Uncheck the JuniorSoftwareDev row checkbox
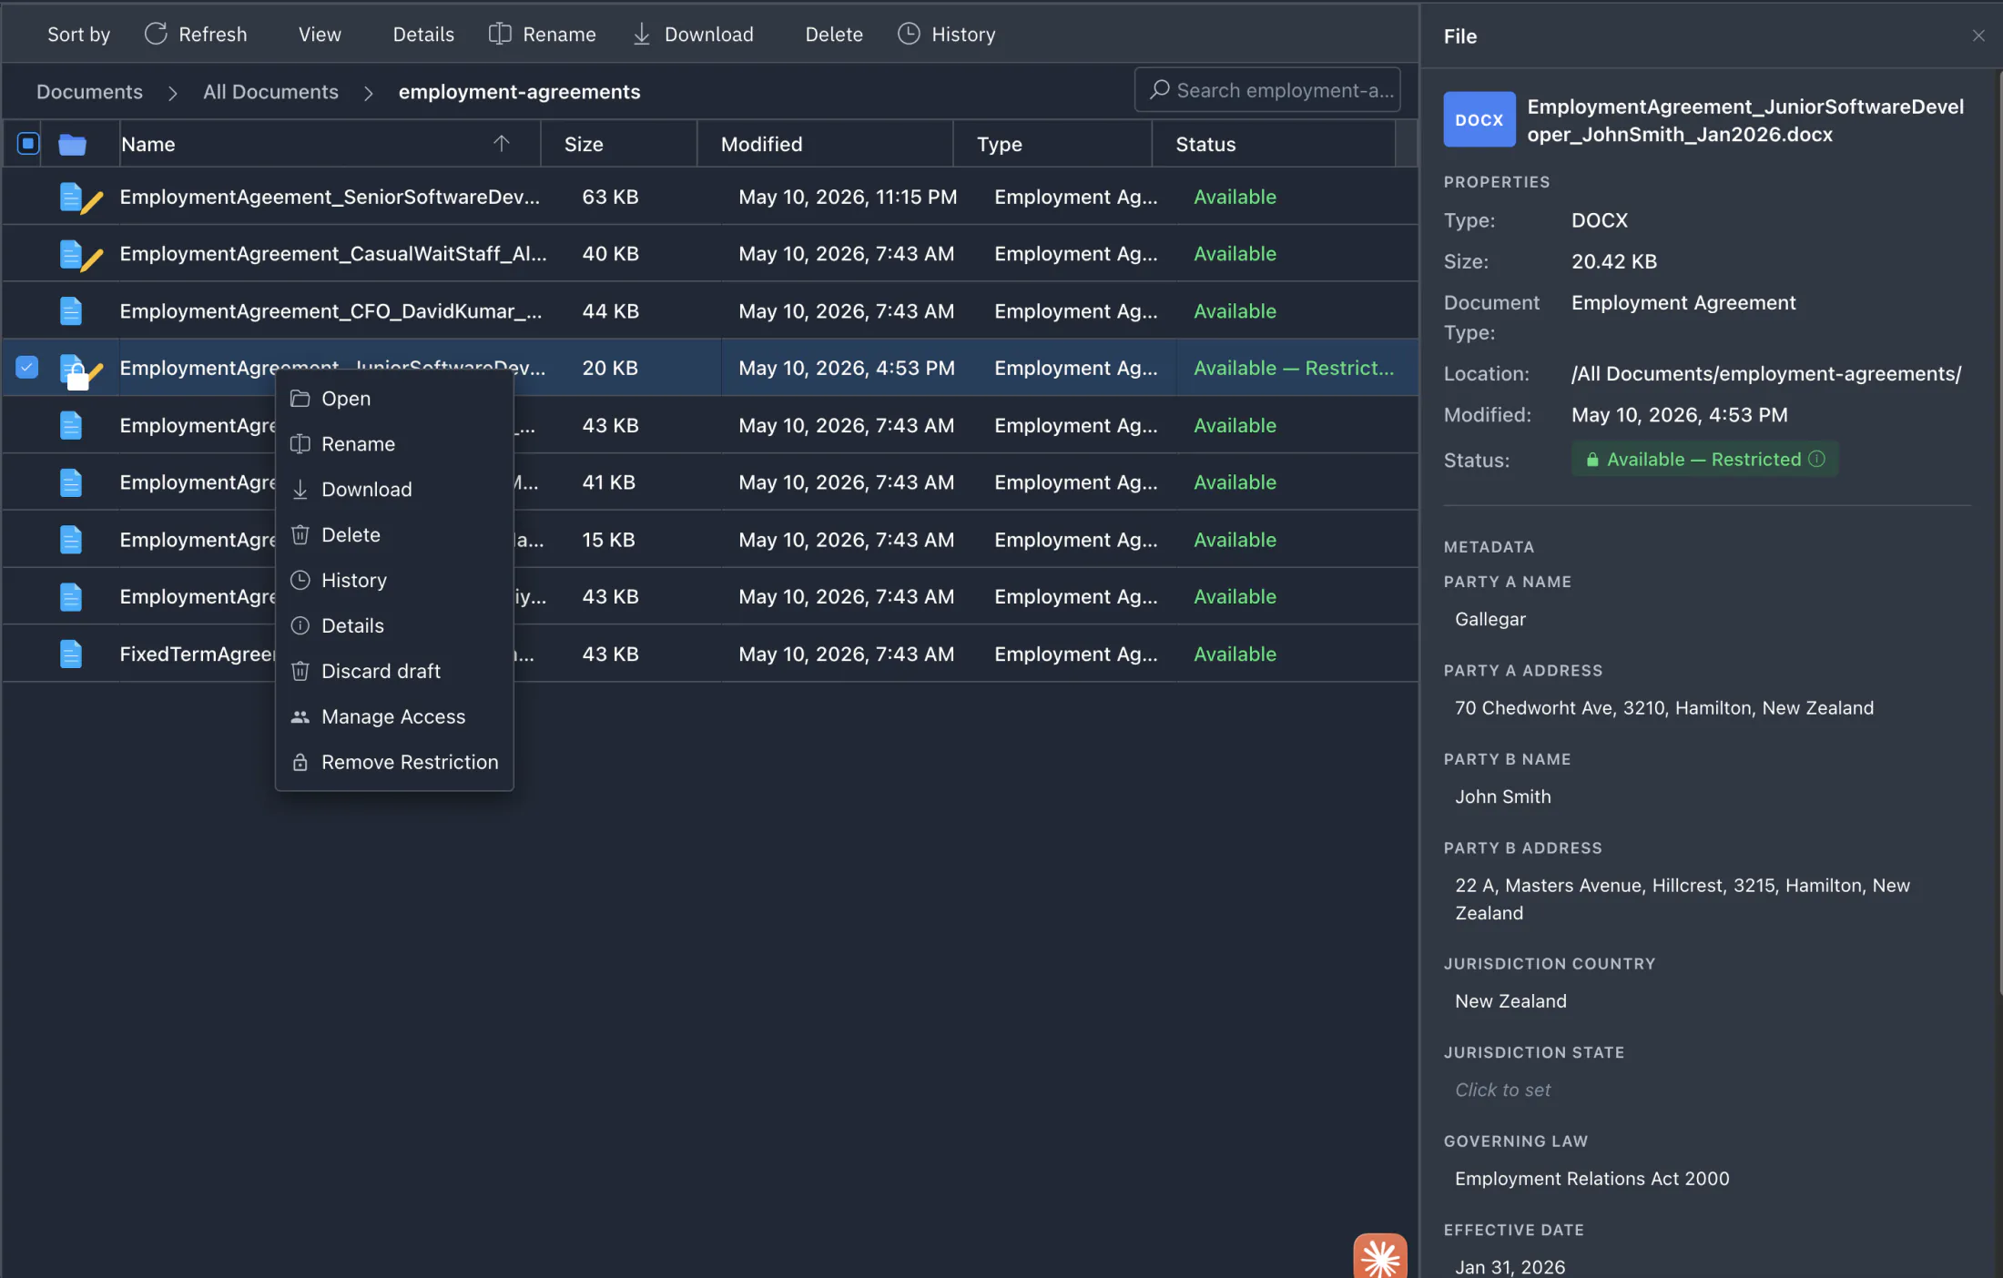Screen dimensions: 2003x1278 [x=27, y=367]
